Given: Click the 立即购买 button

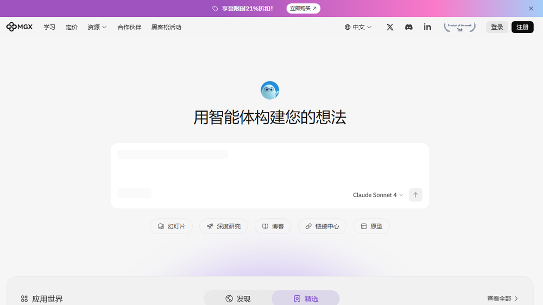Looking at the screenshot, I should click(304, 8).
